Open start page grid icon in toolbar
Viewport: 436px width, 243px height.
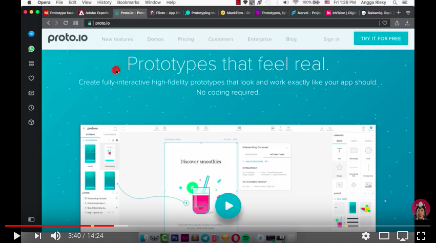pyautogui.click(x=76, y=23)
